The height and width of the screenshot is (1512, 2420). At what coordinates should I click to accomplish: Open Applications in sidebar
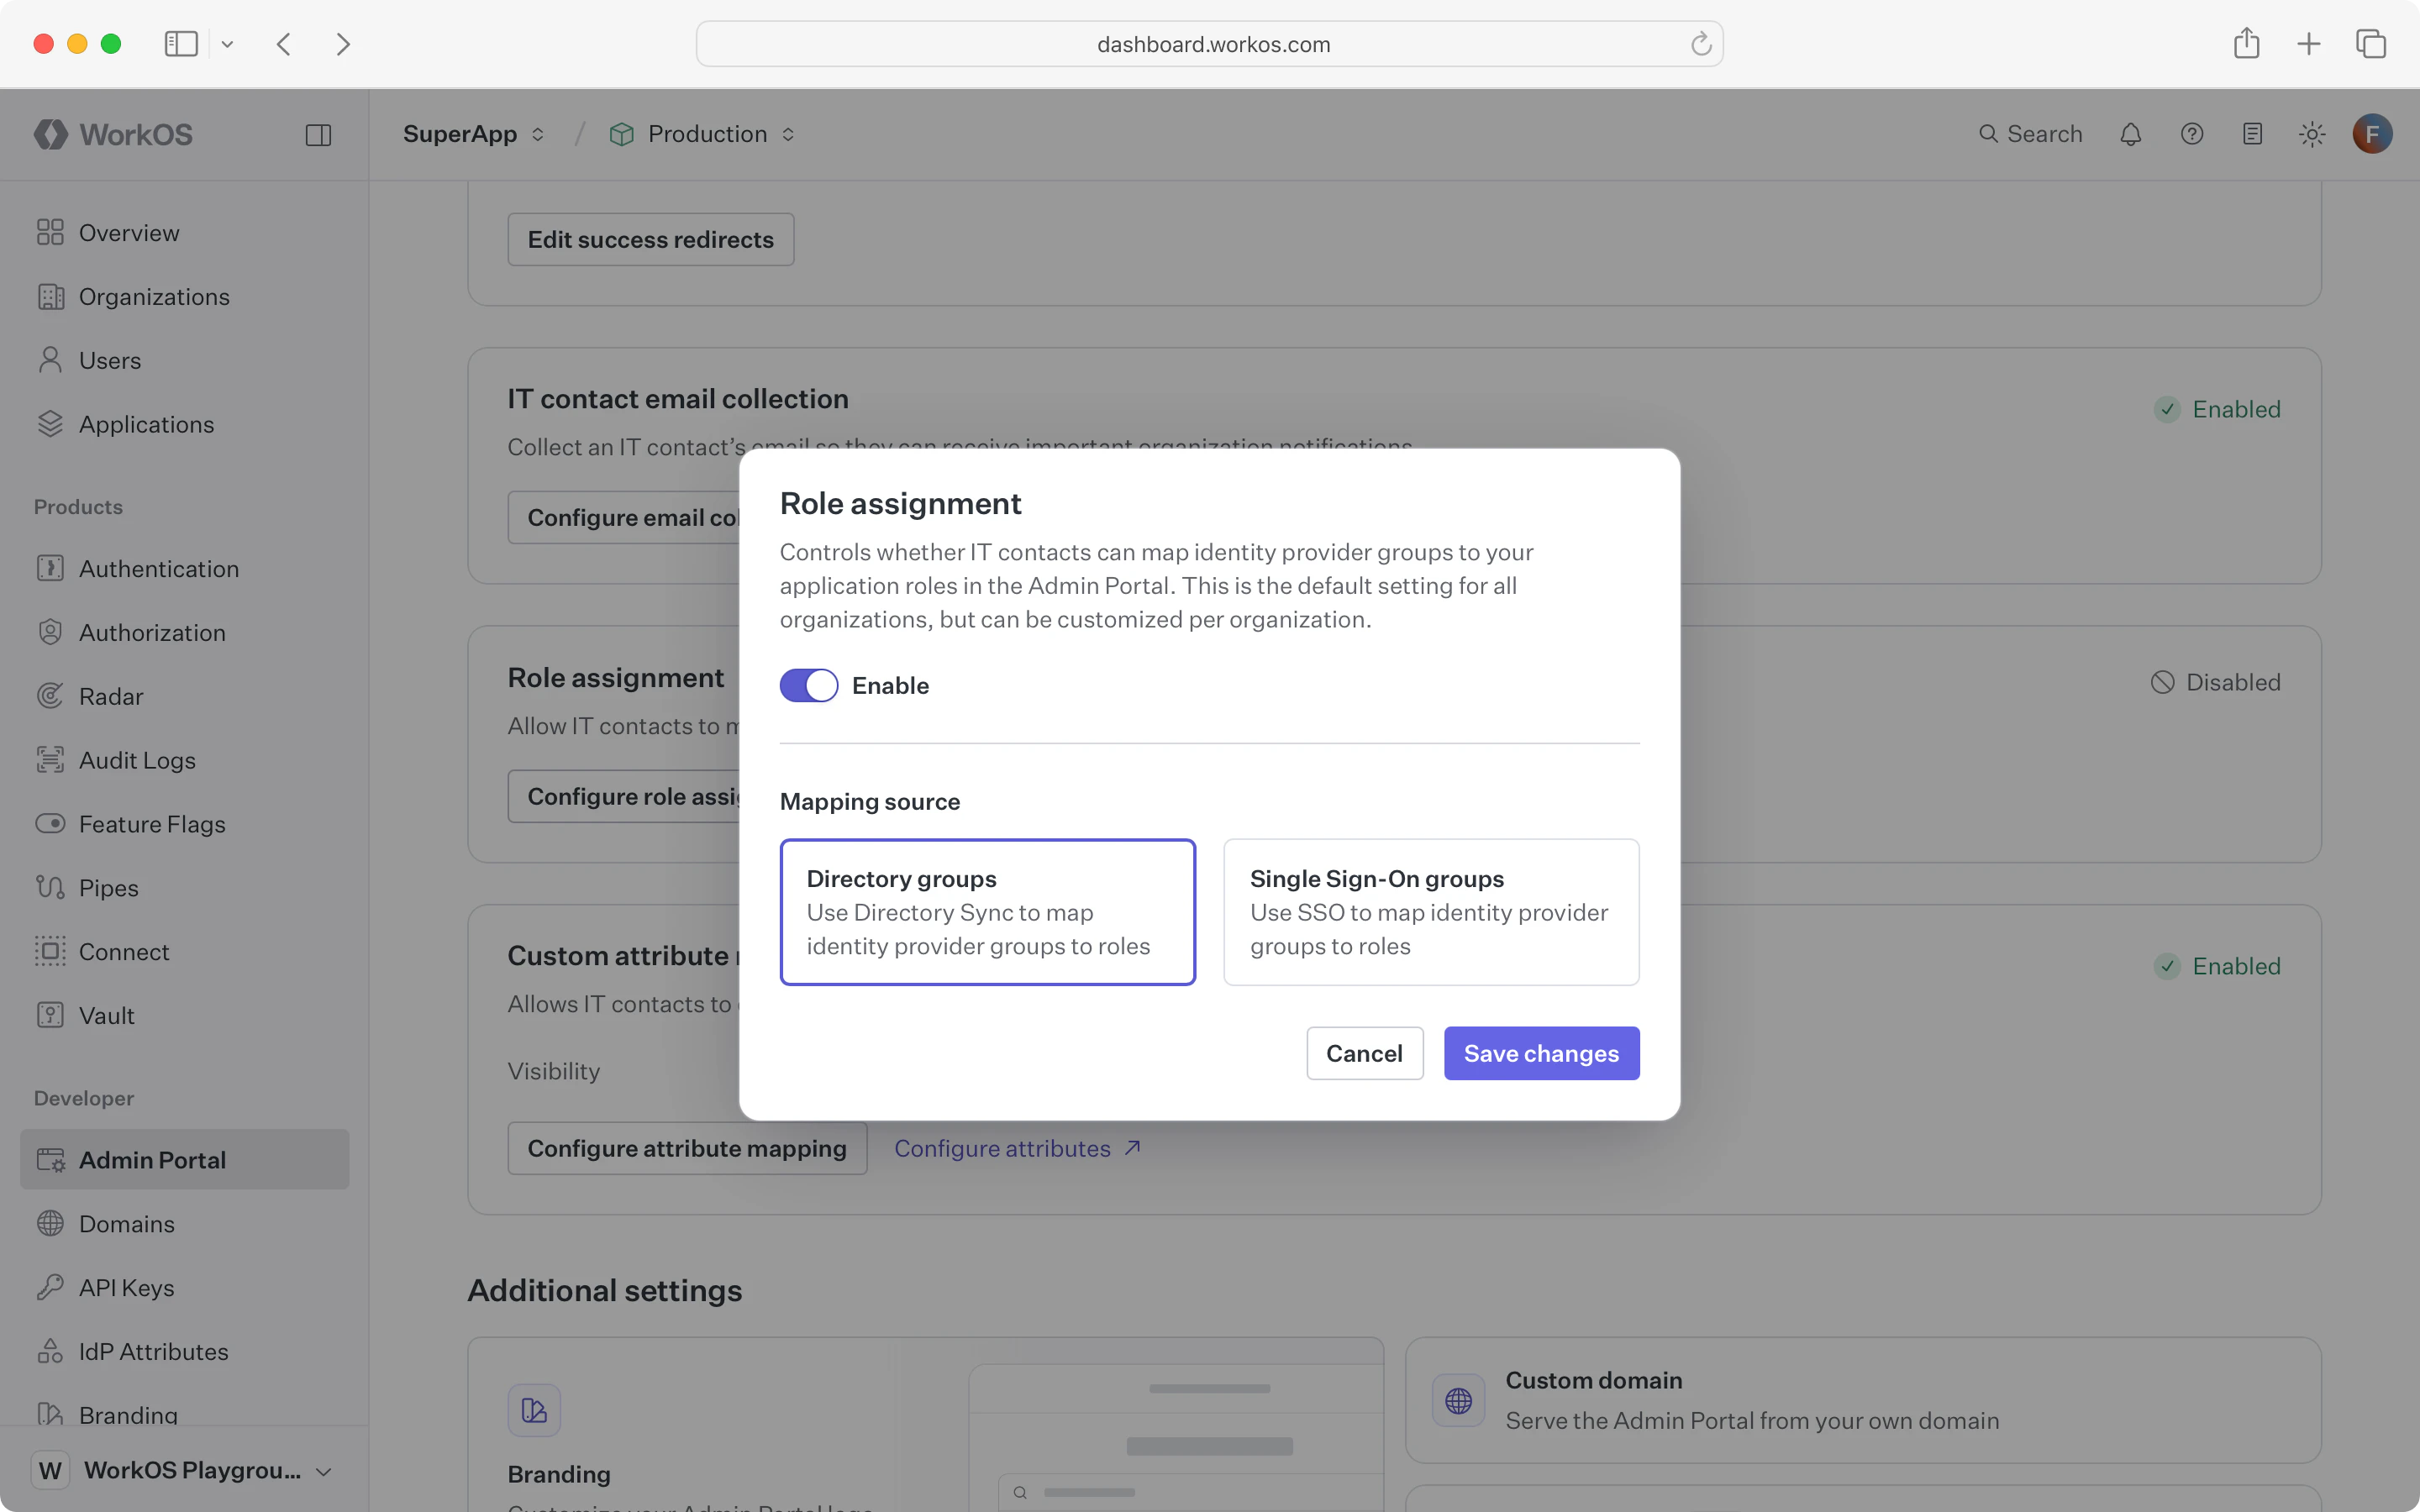(185, 424)
